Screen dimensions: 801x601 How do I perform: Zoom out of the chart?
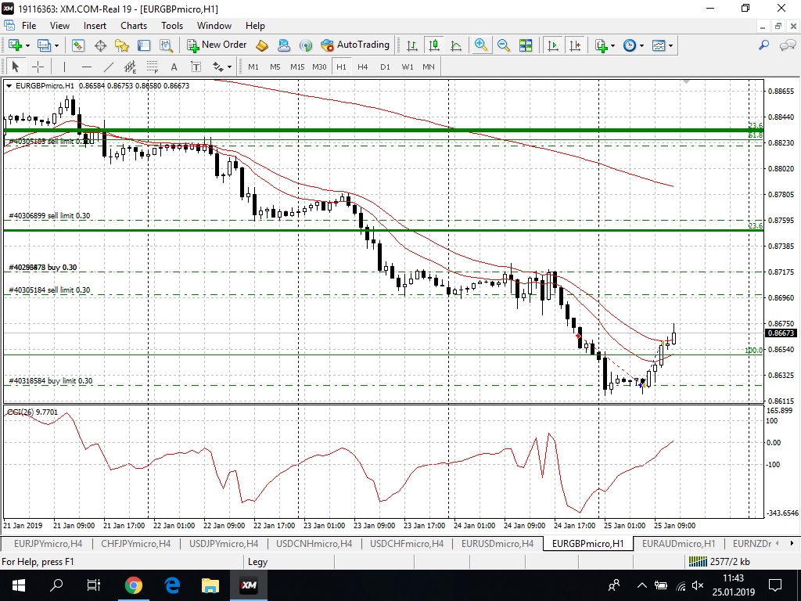pyautogui.click(x=503, y=45)
